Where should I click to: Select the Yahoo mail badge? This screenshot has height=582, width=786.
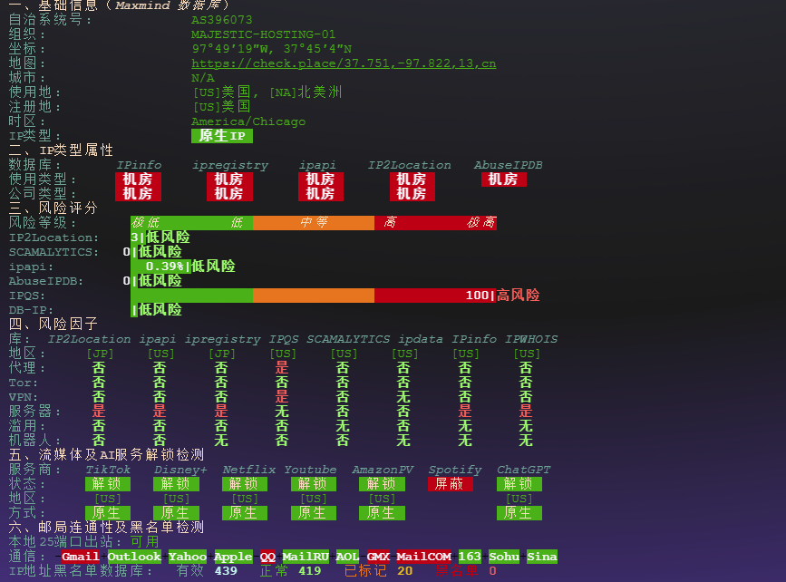pyautogui.click(x=188, y=556)
